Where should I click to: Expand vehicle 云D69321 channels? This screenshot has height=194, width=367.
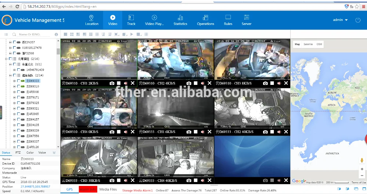point(14,108)
